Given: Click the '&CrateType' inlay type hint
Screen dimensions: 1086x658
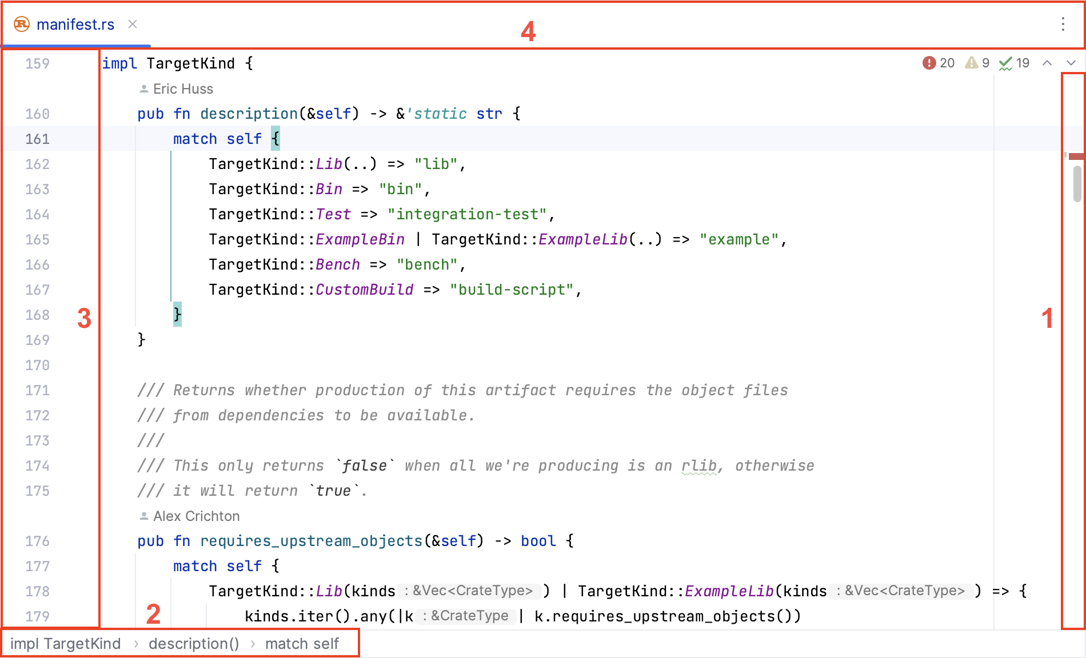Looking at the screenshot, I should pyautogui.click(x=466, y=616).
